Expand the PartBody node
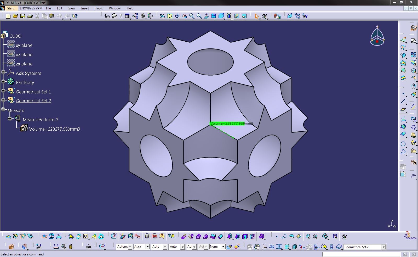 pos(3,81)
